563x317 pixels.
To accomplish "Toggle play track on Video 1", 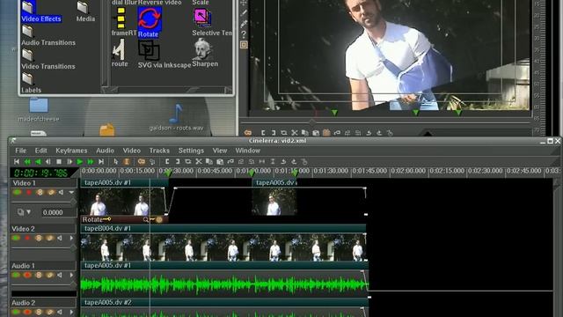I will pyautogui.click(x=17, y=192).
